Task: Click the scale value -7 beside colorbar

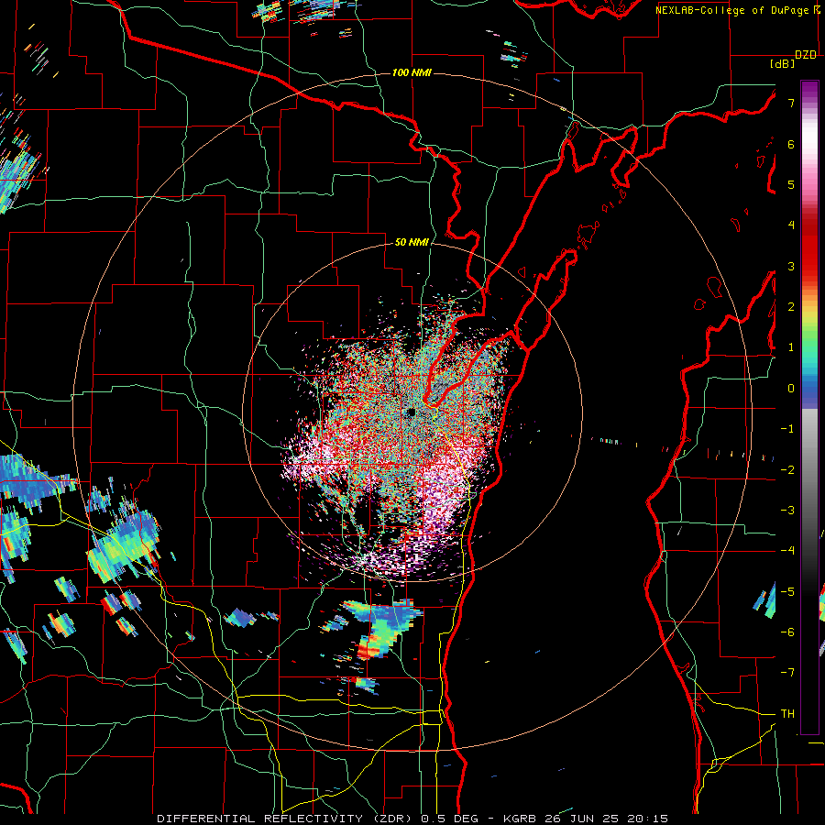Action: click(787, 673)
